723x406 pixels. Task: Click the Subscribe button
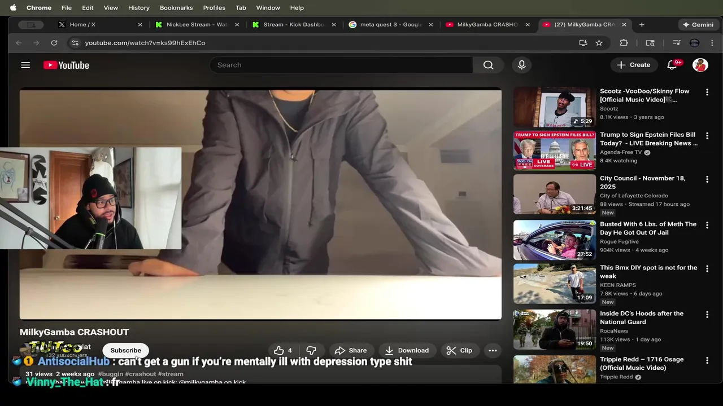125,350
